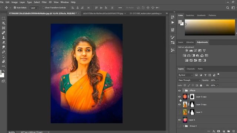
Task: Select Layer 5 copy mask thumbnail
Action: pyautogui.click(x=192, y=97)
